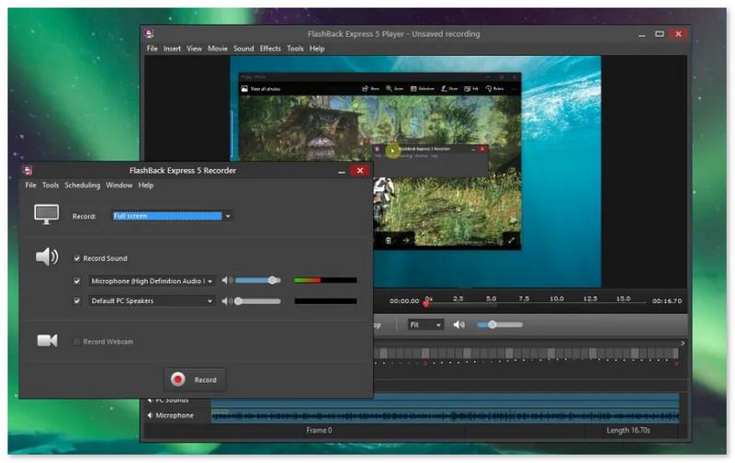735x463 pixels.
Task: Open the Insert menu in the Player
Action: [x=172, y=49]
